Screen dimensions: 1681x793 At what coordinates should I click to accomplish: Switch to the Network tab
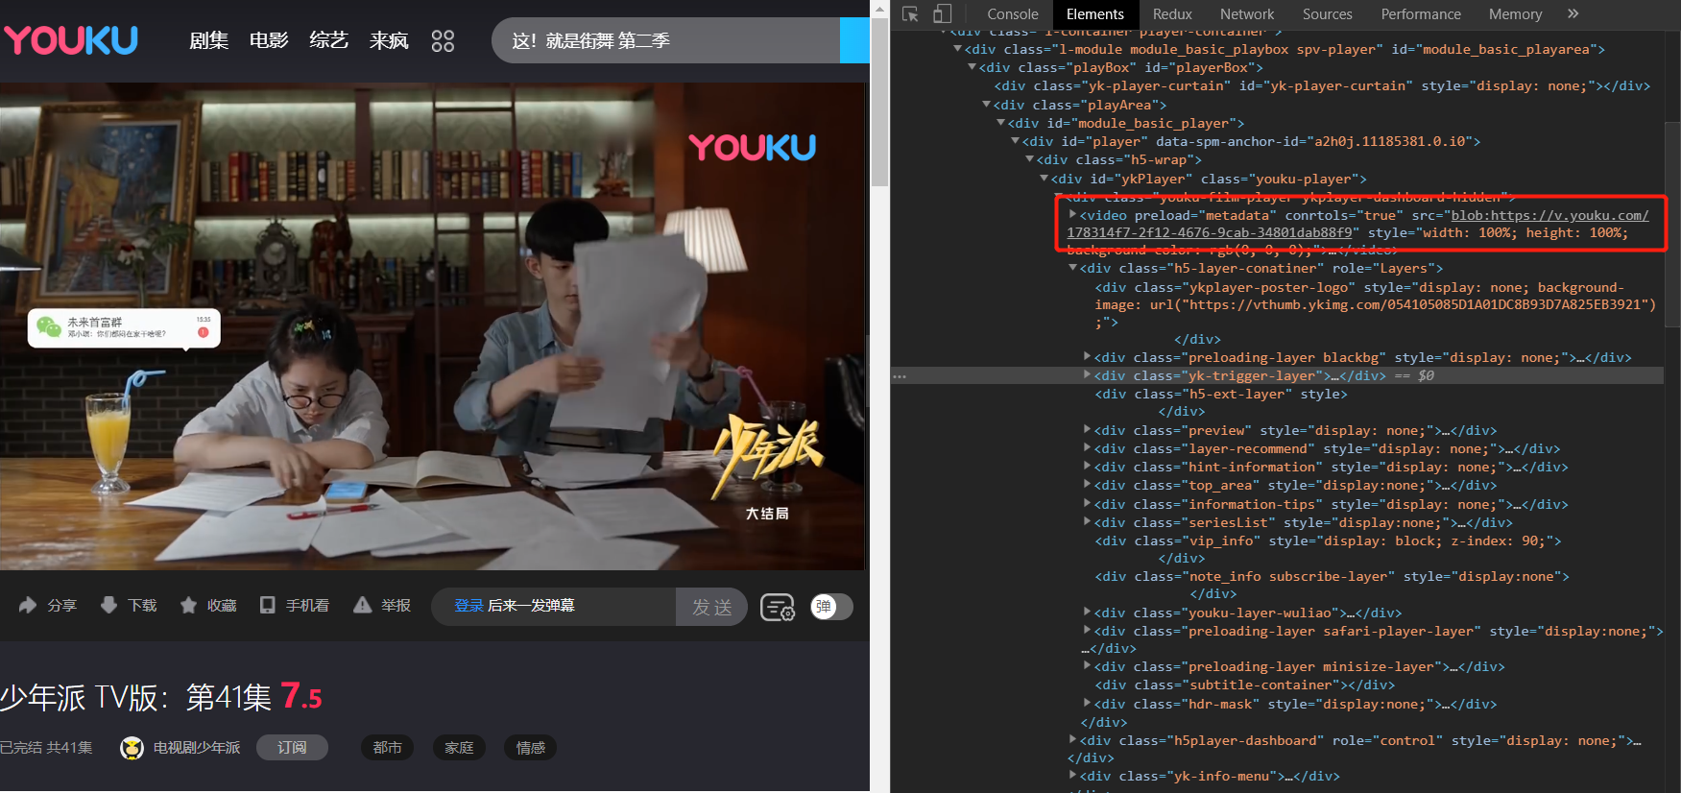(x=1246, y=14)
